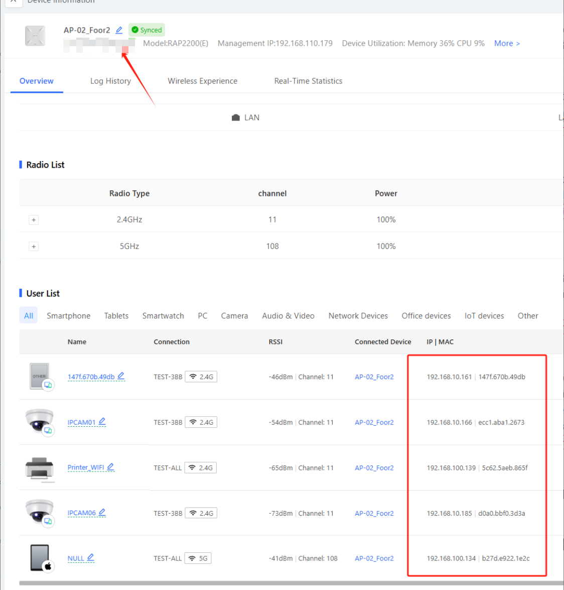The image size is (564, 590).
Task: Open the Wireless Experience tab
Action: tap(202, 81)
